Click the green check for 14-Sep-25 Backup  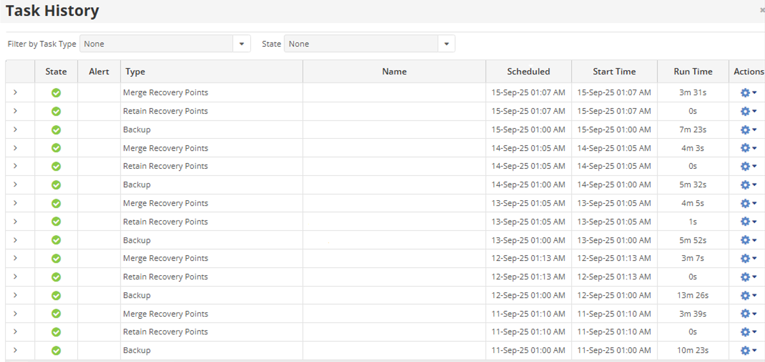[x=56, y=185]
